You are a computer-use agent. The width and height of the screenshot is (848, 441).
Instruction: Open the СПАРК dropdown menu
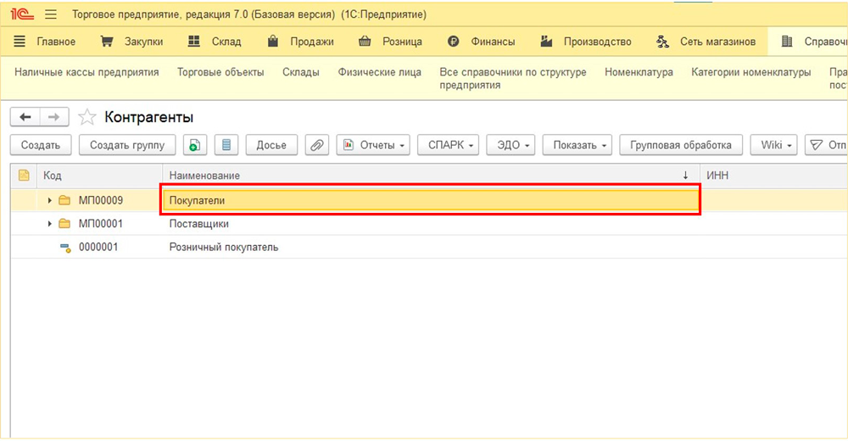pyautogui.click(x=449, y=145)
